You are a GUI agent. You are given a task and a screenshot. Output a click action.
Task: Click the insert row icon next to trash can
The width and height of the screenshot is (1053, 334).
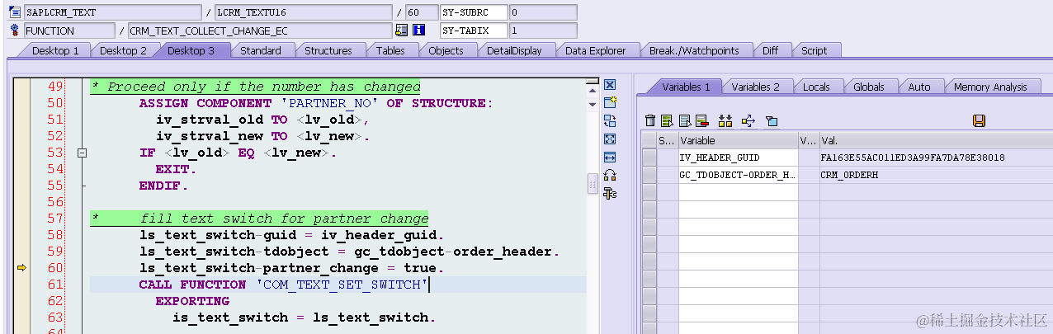pyautogui.click(x=667, y=121)
